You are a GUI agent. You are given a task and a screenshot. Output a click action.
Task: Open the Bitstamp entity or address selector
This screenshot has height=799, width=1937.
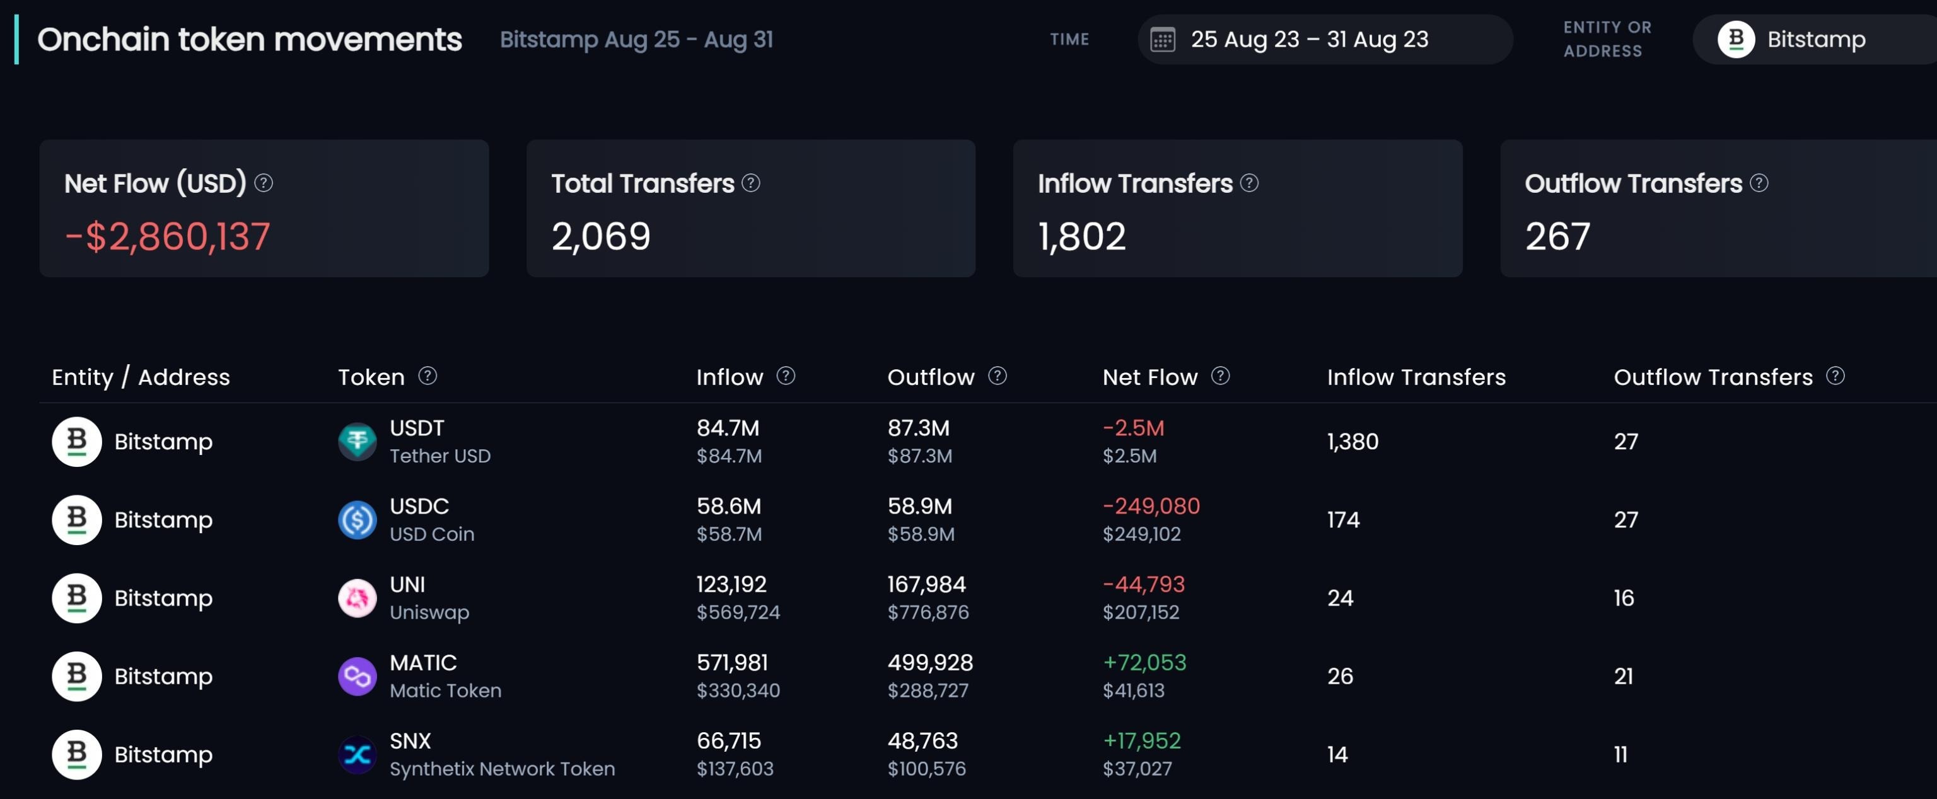[x=1815, y=39]
